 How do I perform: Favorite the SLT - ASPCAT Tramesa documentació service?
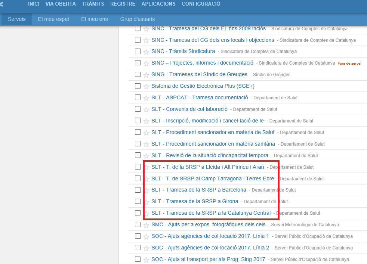[146, 98]
